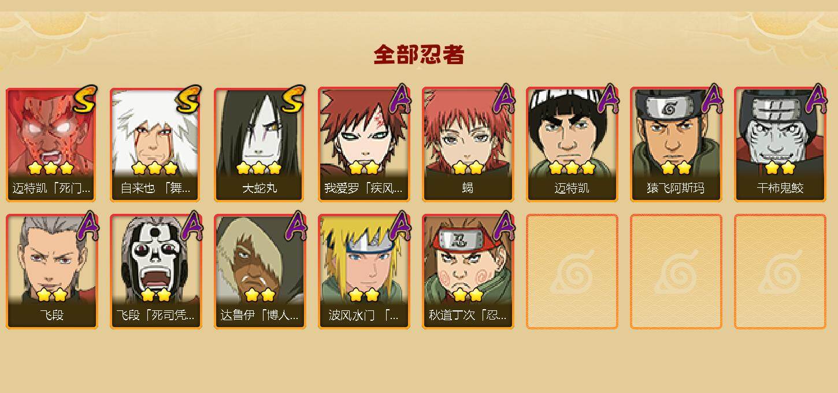Click the first empty ninja slot

572,272
